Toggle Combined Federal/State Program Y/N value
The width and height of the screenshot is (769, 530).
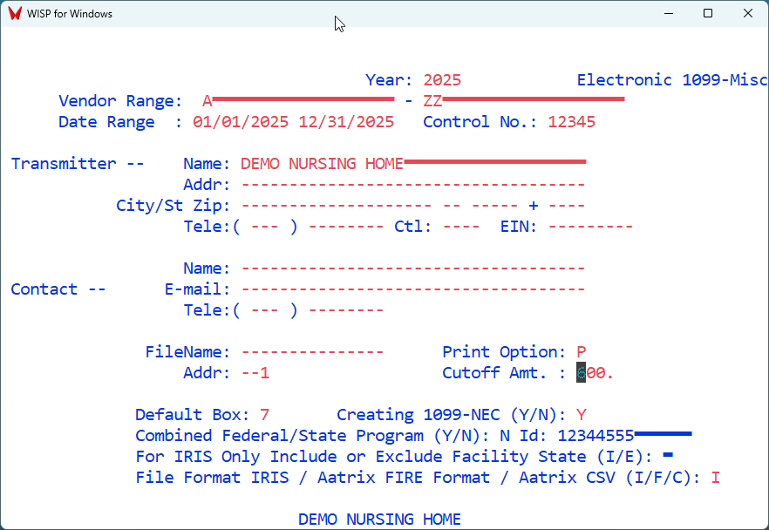pyautogui.click(x=505, y=436)
